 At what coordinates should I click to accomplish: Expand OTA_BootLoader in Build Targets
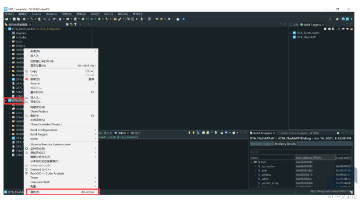point(291,33)
